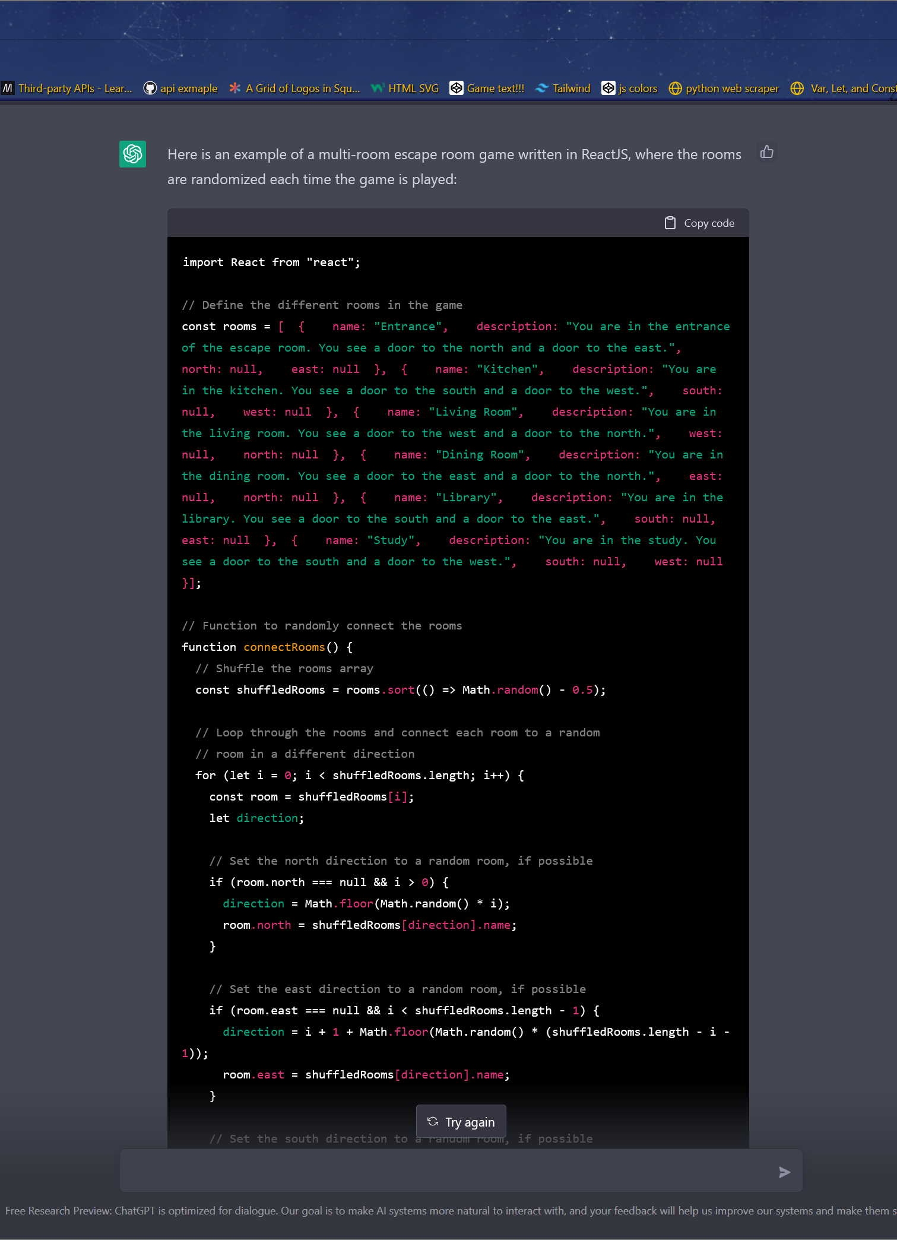Open the Third-party APIs bookmark
Image resolution: width=897 pixels, height=1240 pixels.
tap(74, 88)
